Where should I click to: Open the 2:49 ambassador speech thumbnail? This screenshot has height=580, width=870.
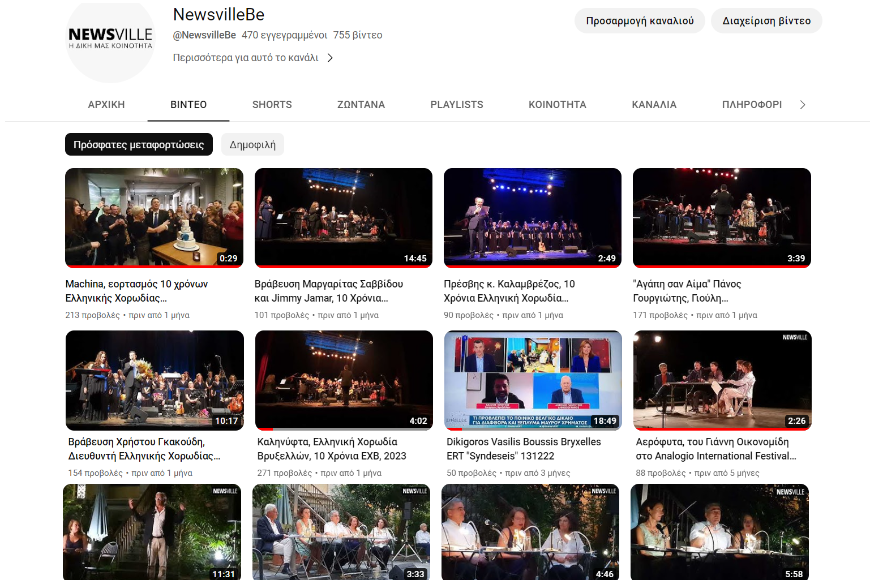click(x=533, y=218)
